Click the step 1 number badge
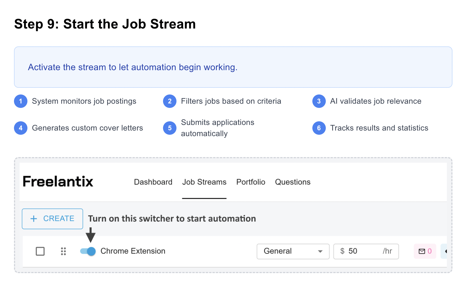The width and height of the screenshot is (467, 284). pos(21,101)
